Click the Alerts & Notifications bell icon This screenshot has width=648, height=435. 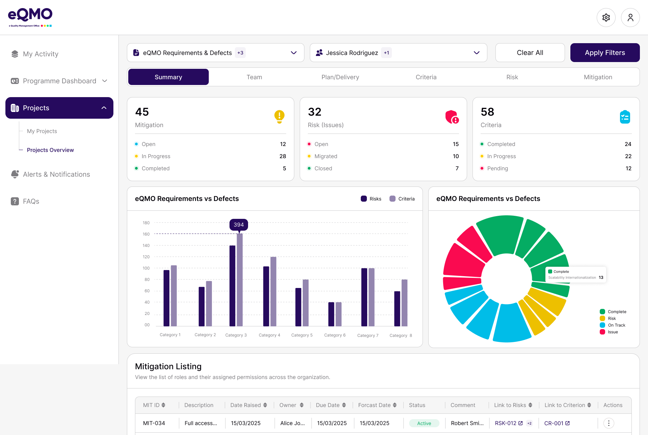15,174
